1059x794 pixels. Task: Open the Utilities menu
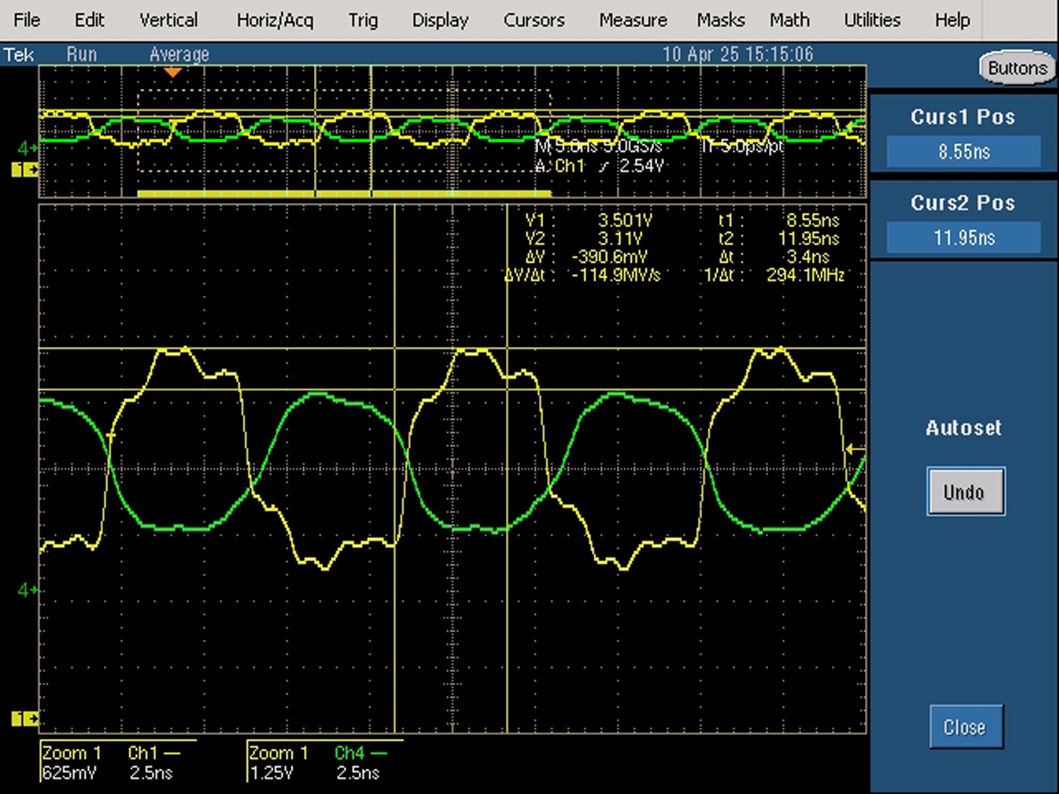[x=872, y=20]
